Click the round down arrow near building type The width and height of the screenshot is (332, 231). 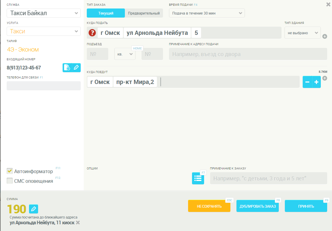click(325, 36)
